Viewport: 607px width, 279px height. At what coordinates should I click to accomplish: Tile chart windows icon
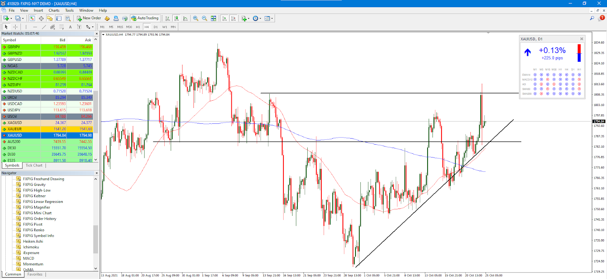point(214,18)
